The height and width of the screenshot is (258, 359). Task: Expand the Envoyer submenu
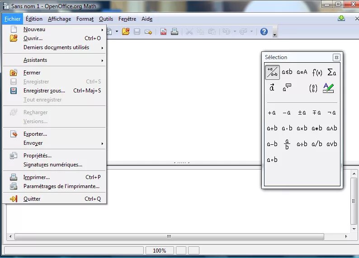54,143
